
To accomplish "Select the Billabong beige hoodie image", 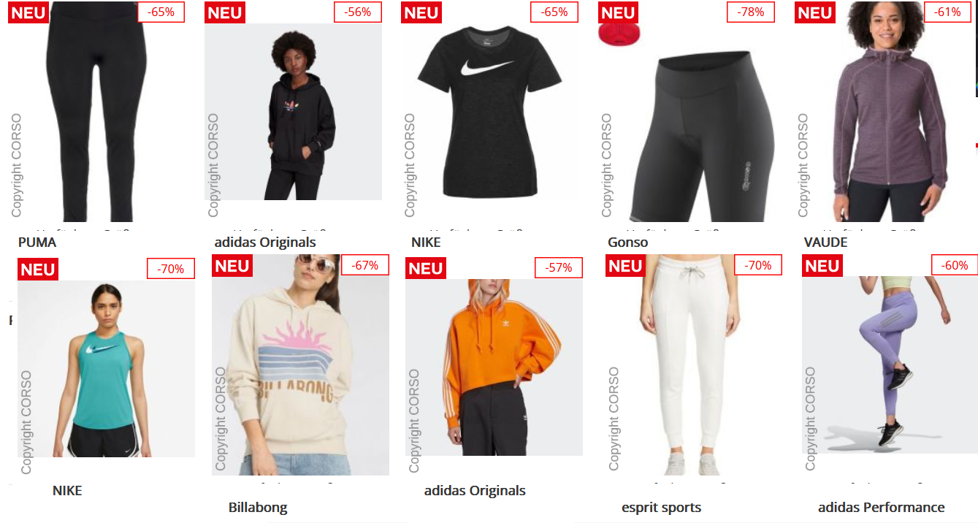I will 300,364.
